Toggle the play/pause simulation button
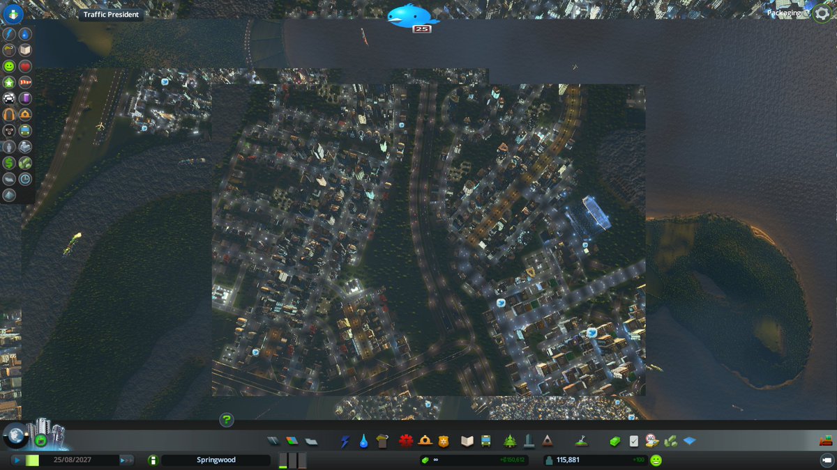 [x=17, y=460]
